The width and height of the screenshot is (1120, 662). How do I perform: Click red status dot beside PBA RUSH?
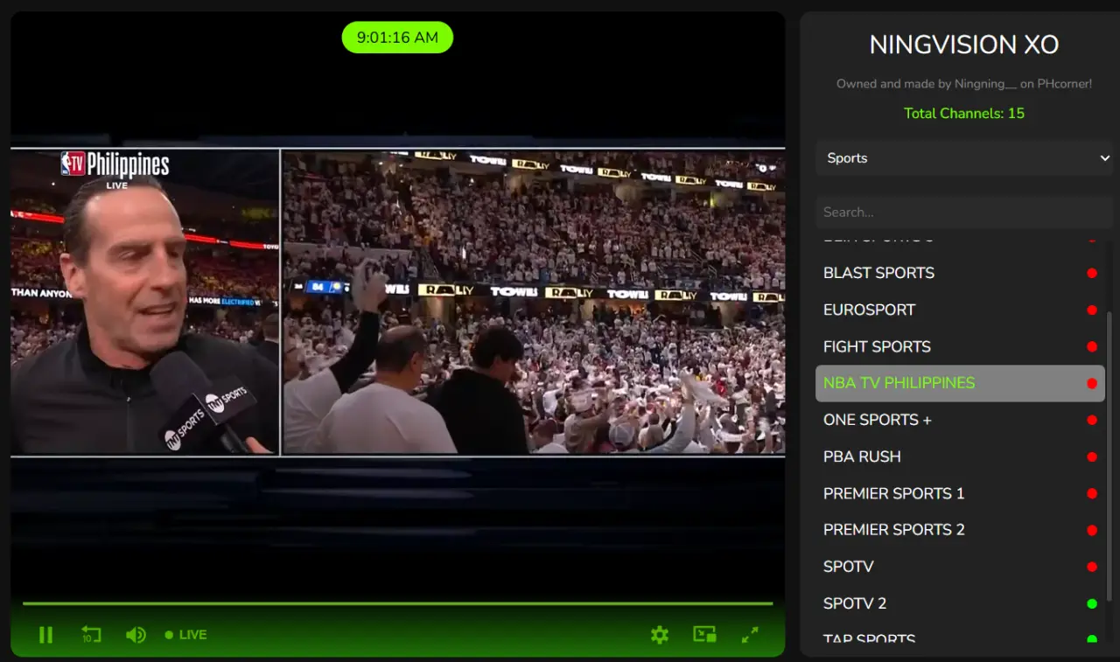(1092, 456)
